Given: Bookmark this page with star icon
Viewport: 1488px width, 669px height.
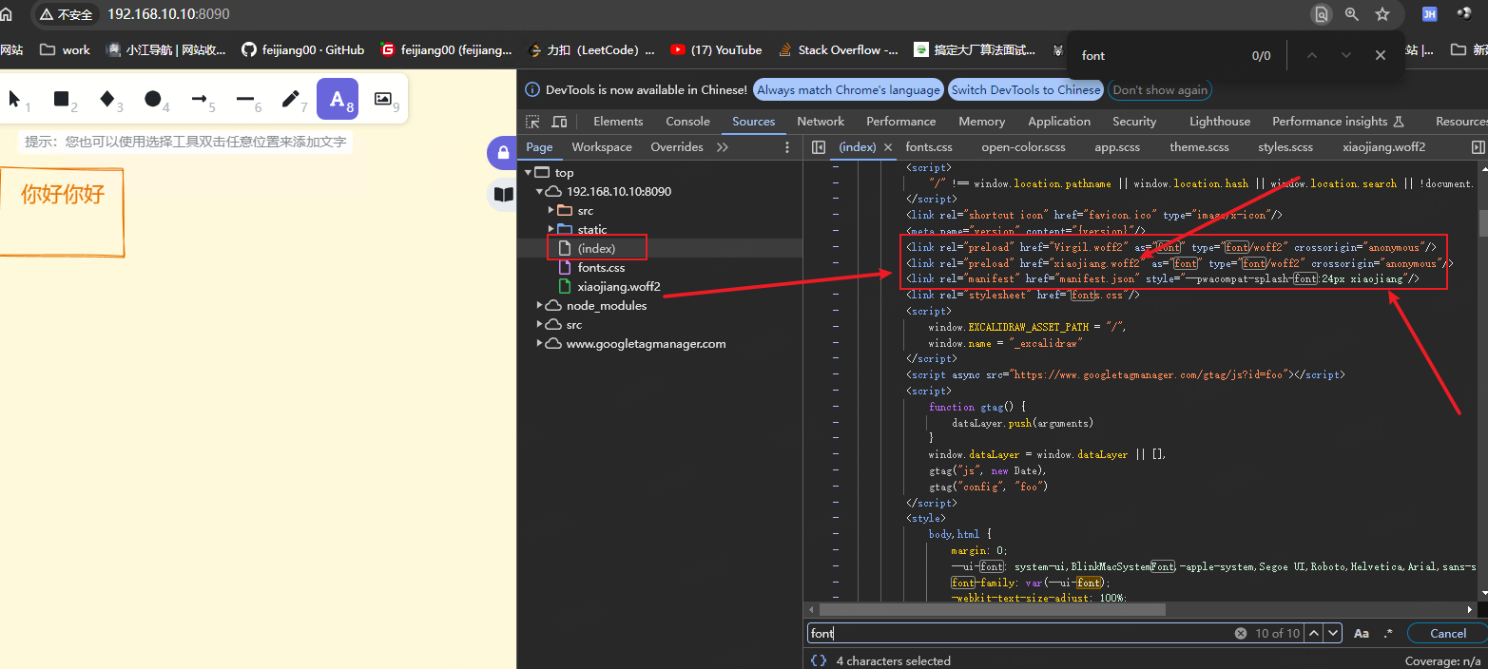Looking at the screenshot, I should 1382,14.
